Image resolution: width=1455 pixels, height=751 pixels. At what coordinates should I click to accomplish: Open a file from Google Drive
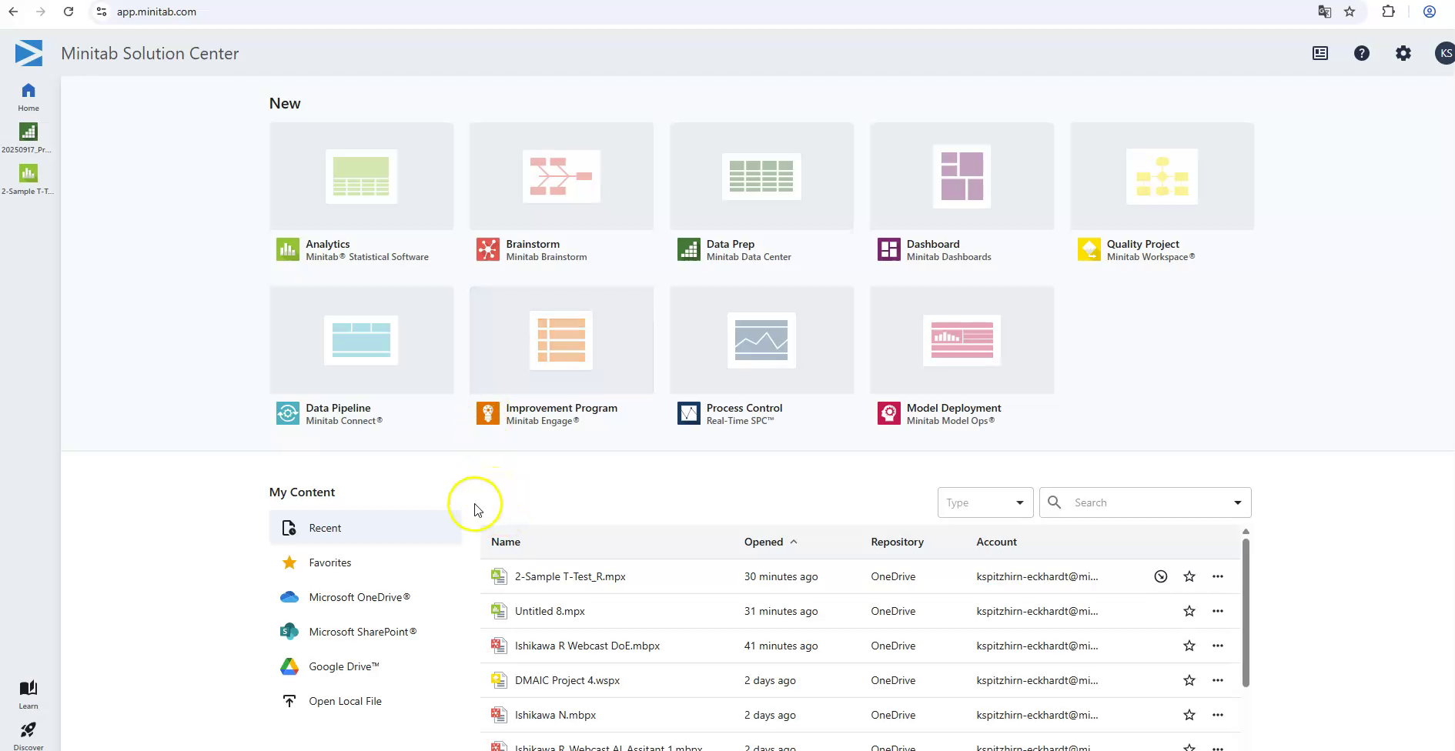point(343,666)
